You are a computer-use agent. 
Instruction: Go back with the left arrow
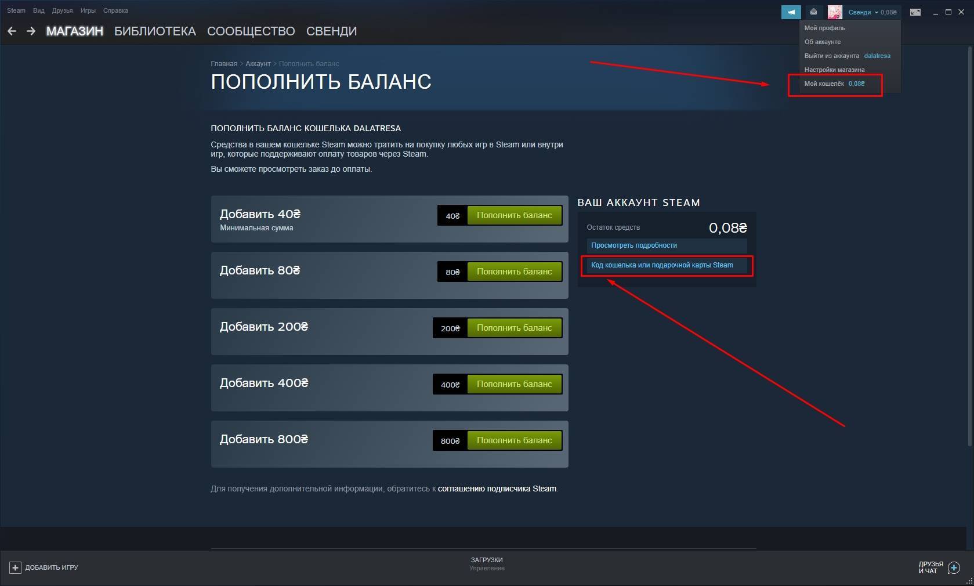tap(12, 31)
